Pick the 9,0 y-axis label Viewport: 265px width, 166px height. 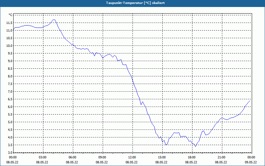tap(10, 61)
